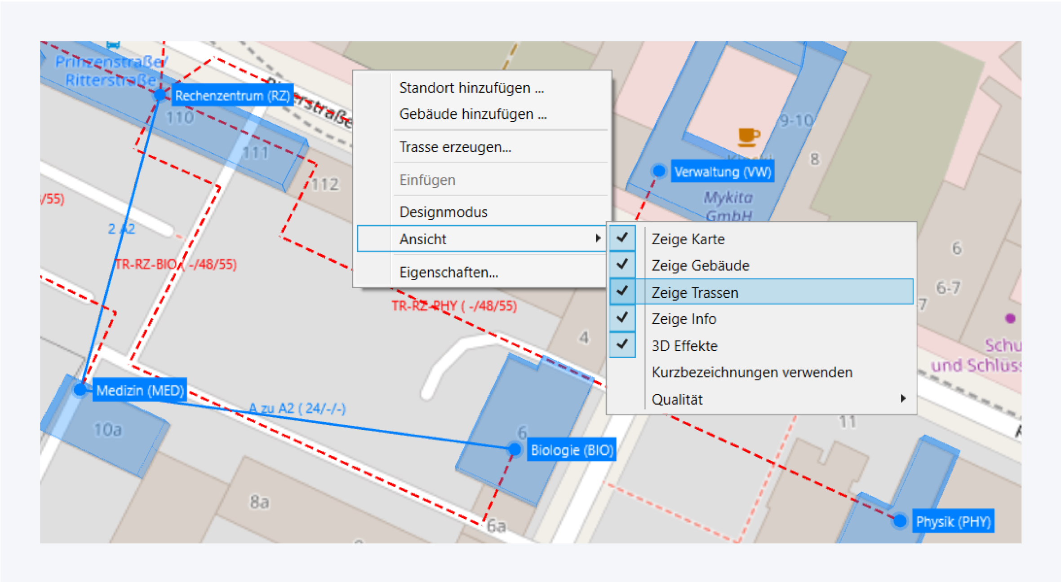1061x582 pixels.
Task: Click the orange coffee cup map icon
Action: tap(748, 137)
